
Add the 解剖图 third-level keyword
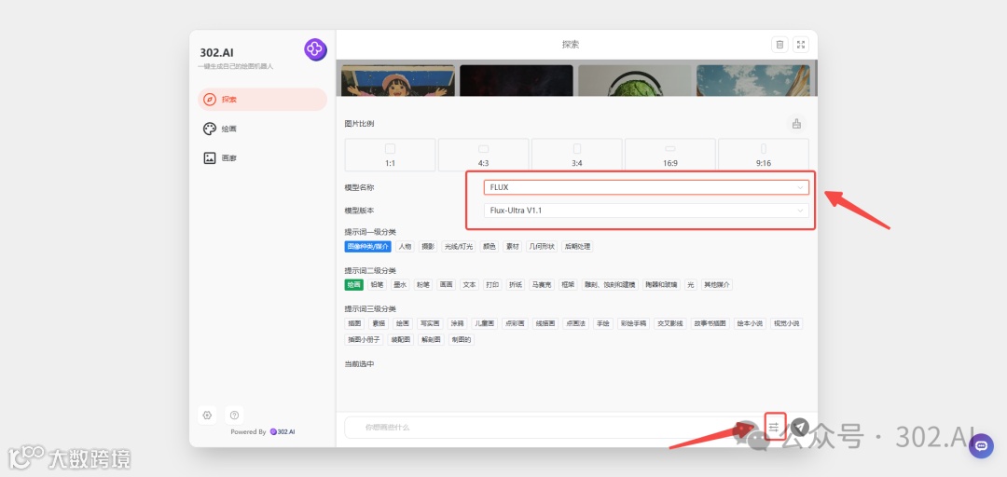coord(430,340)
